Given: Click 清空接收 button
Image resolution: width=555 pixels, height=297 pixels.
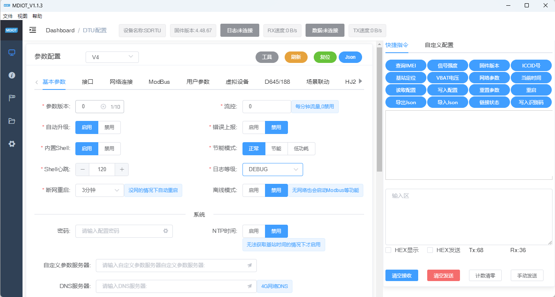Looking at the screenshot, I should click(402, 275).
